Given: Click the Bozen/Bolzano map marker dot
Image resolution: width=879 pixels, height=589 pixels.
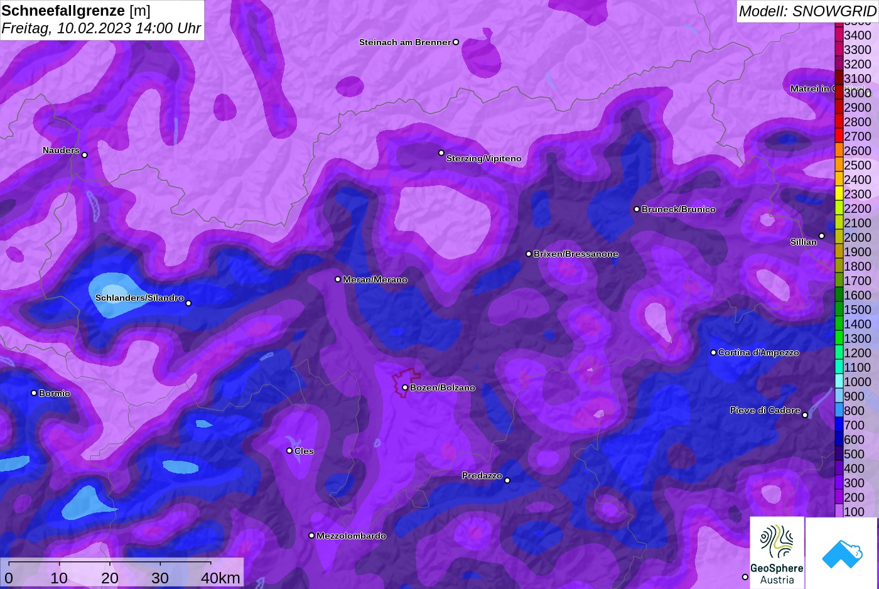Looking at the screenshot, I should (405, 387).
